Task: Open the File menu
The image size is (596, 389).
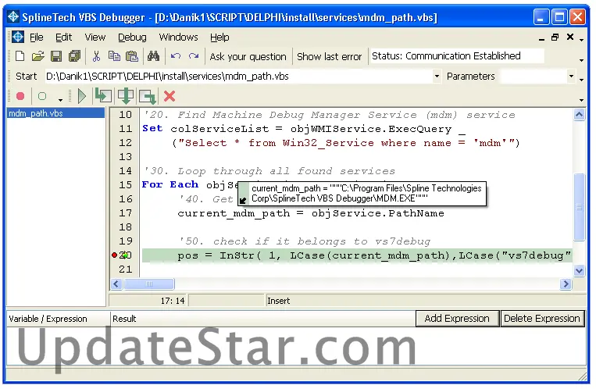Action: coord(37,37)
